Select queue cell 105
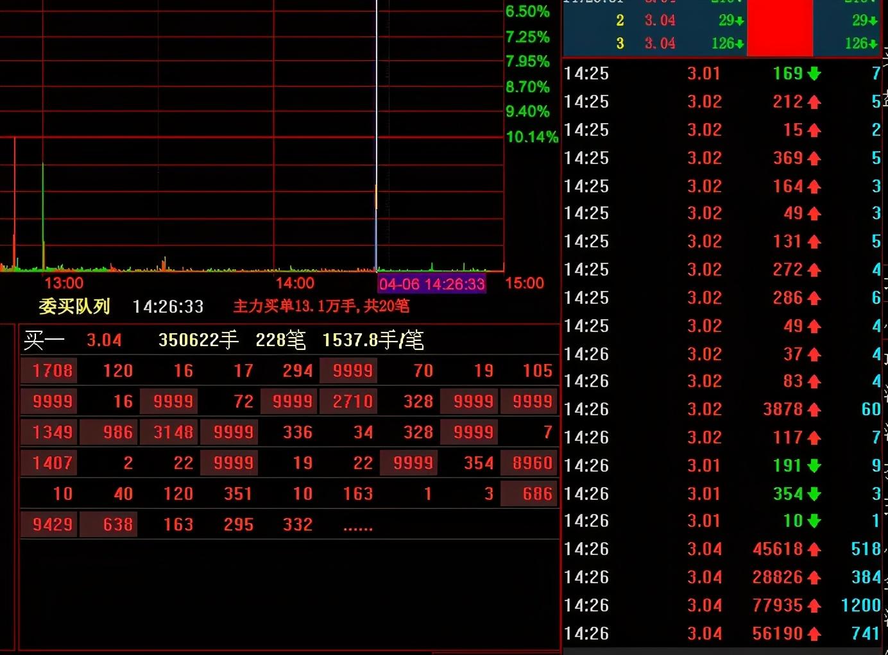The width and height of the screenshot is (888, 655). coord(538,370)
